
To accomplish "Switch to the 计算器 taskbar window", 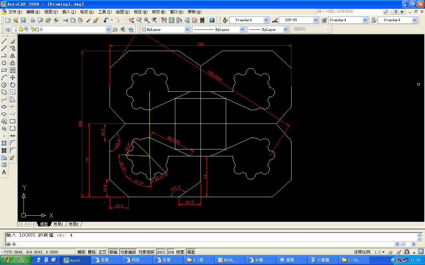I will [323, 260].
